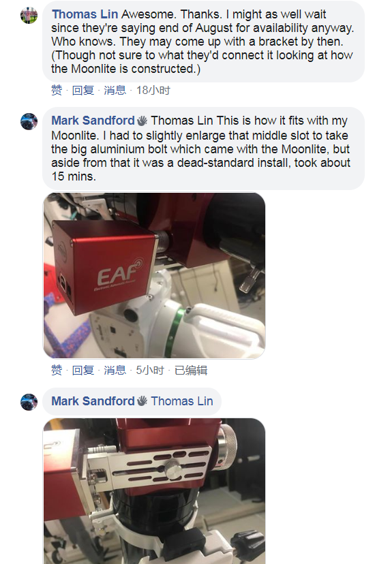Open the 18小时 timestamp link
This screenshot has width=375, height=564.
153,90
